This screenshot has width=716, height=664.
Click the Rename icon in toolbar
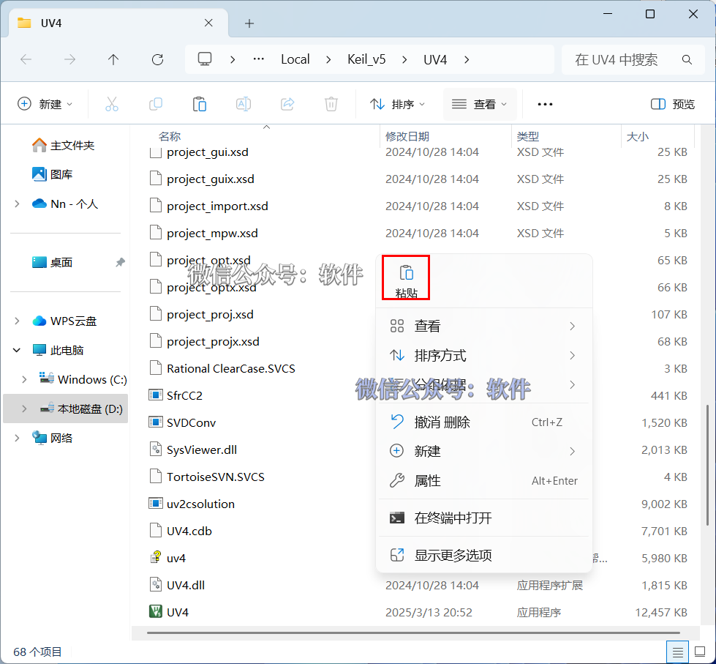pos(244,104)
